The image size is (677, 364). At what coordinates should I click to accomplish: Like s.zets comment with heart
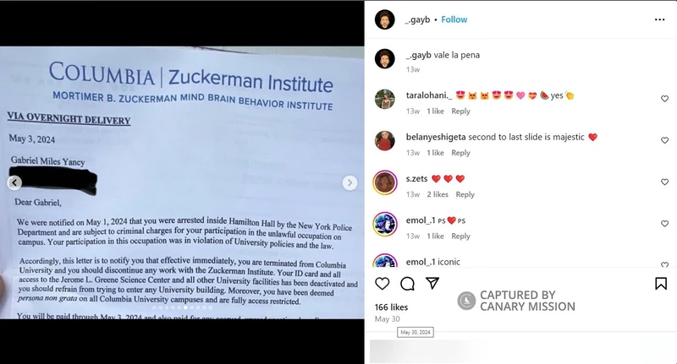click(x=664, y=182)
